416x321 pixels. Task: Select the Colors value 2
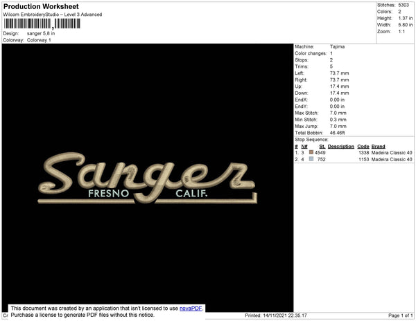point(399,12)
